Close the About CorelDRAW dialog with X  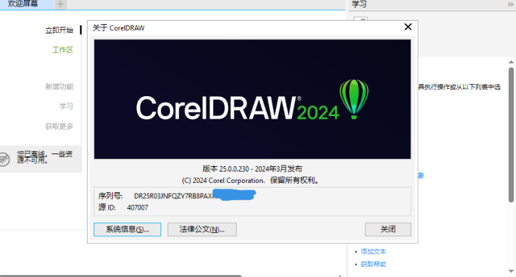(408, 27)
